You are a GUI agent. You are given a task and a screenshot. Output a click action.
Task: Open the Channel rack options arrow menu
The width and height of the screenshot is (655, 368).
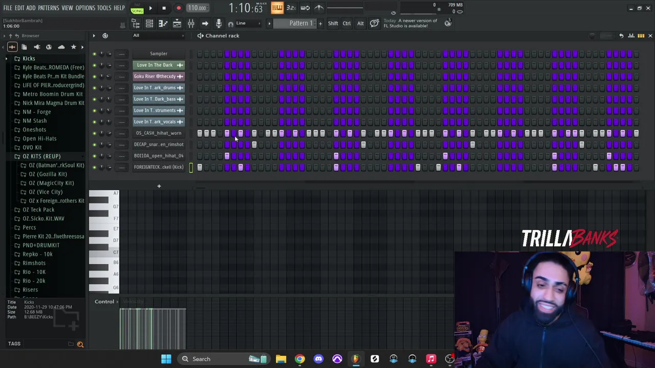[94, 36]
